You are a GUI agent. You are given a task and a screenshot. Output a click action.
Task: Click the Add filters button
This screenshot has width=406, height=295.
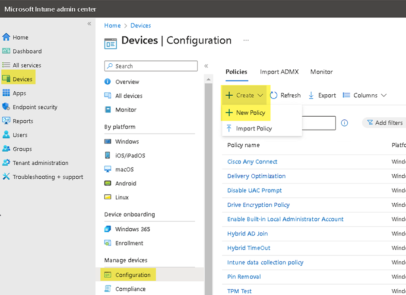tap(384, 123)
